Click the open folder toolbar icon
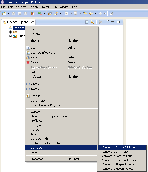 [x=50, y=14]
